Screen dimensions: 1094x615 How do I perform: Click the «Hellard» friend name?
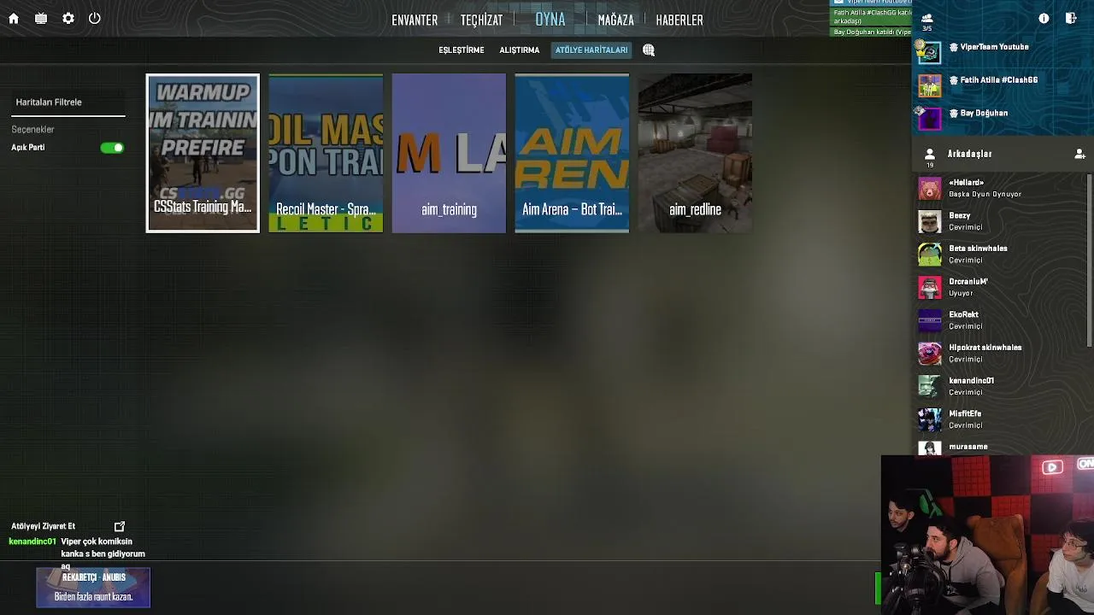967,183
